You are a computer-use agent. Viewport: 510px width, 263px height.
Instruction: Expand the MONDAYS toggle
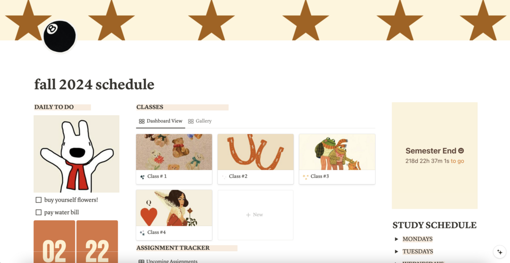(396, 239)
